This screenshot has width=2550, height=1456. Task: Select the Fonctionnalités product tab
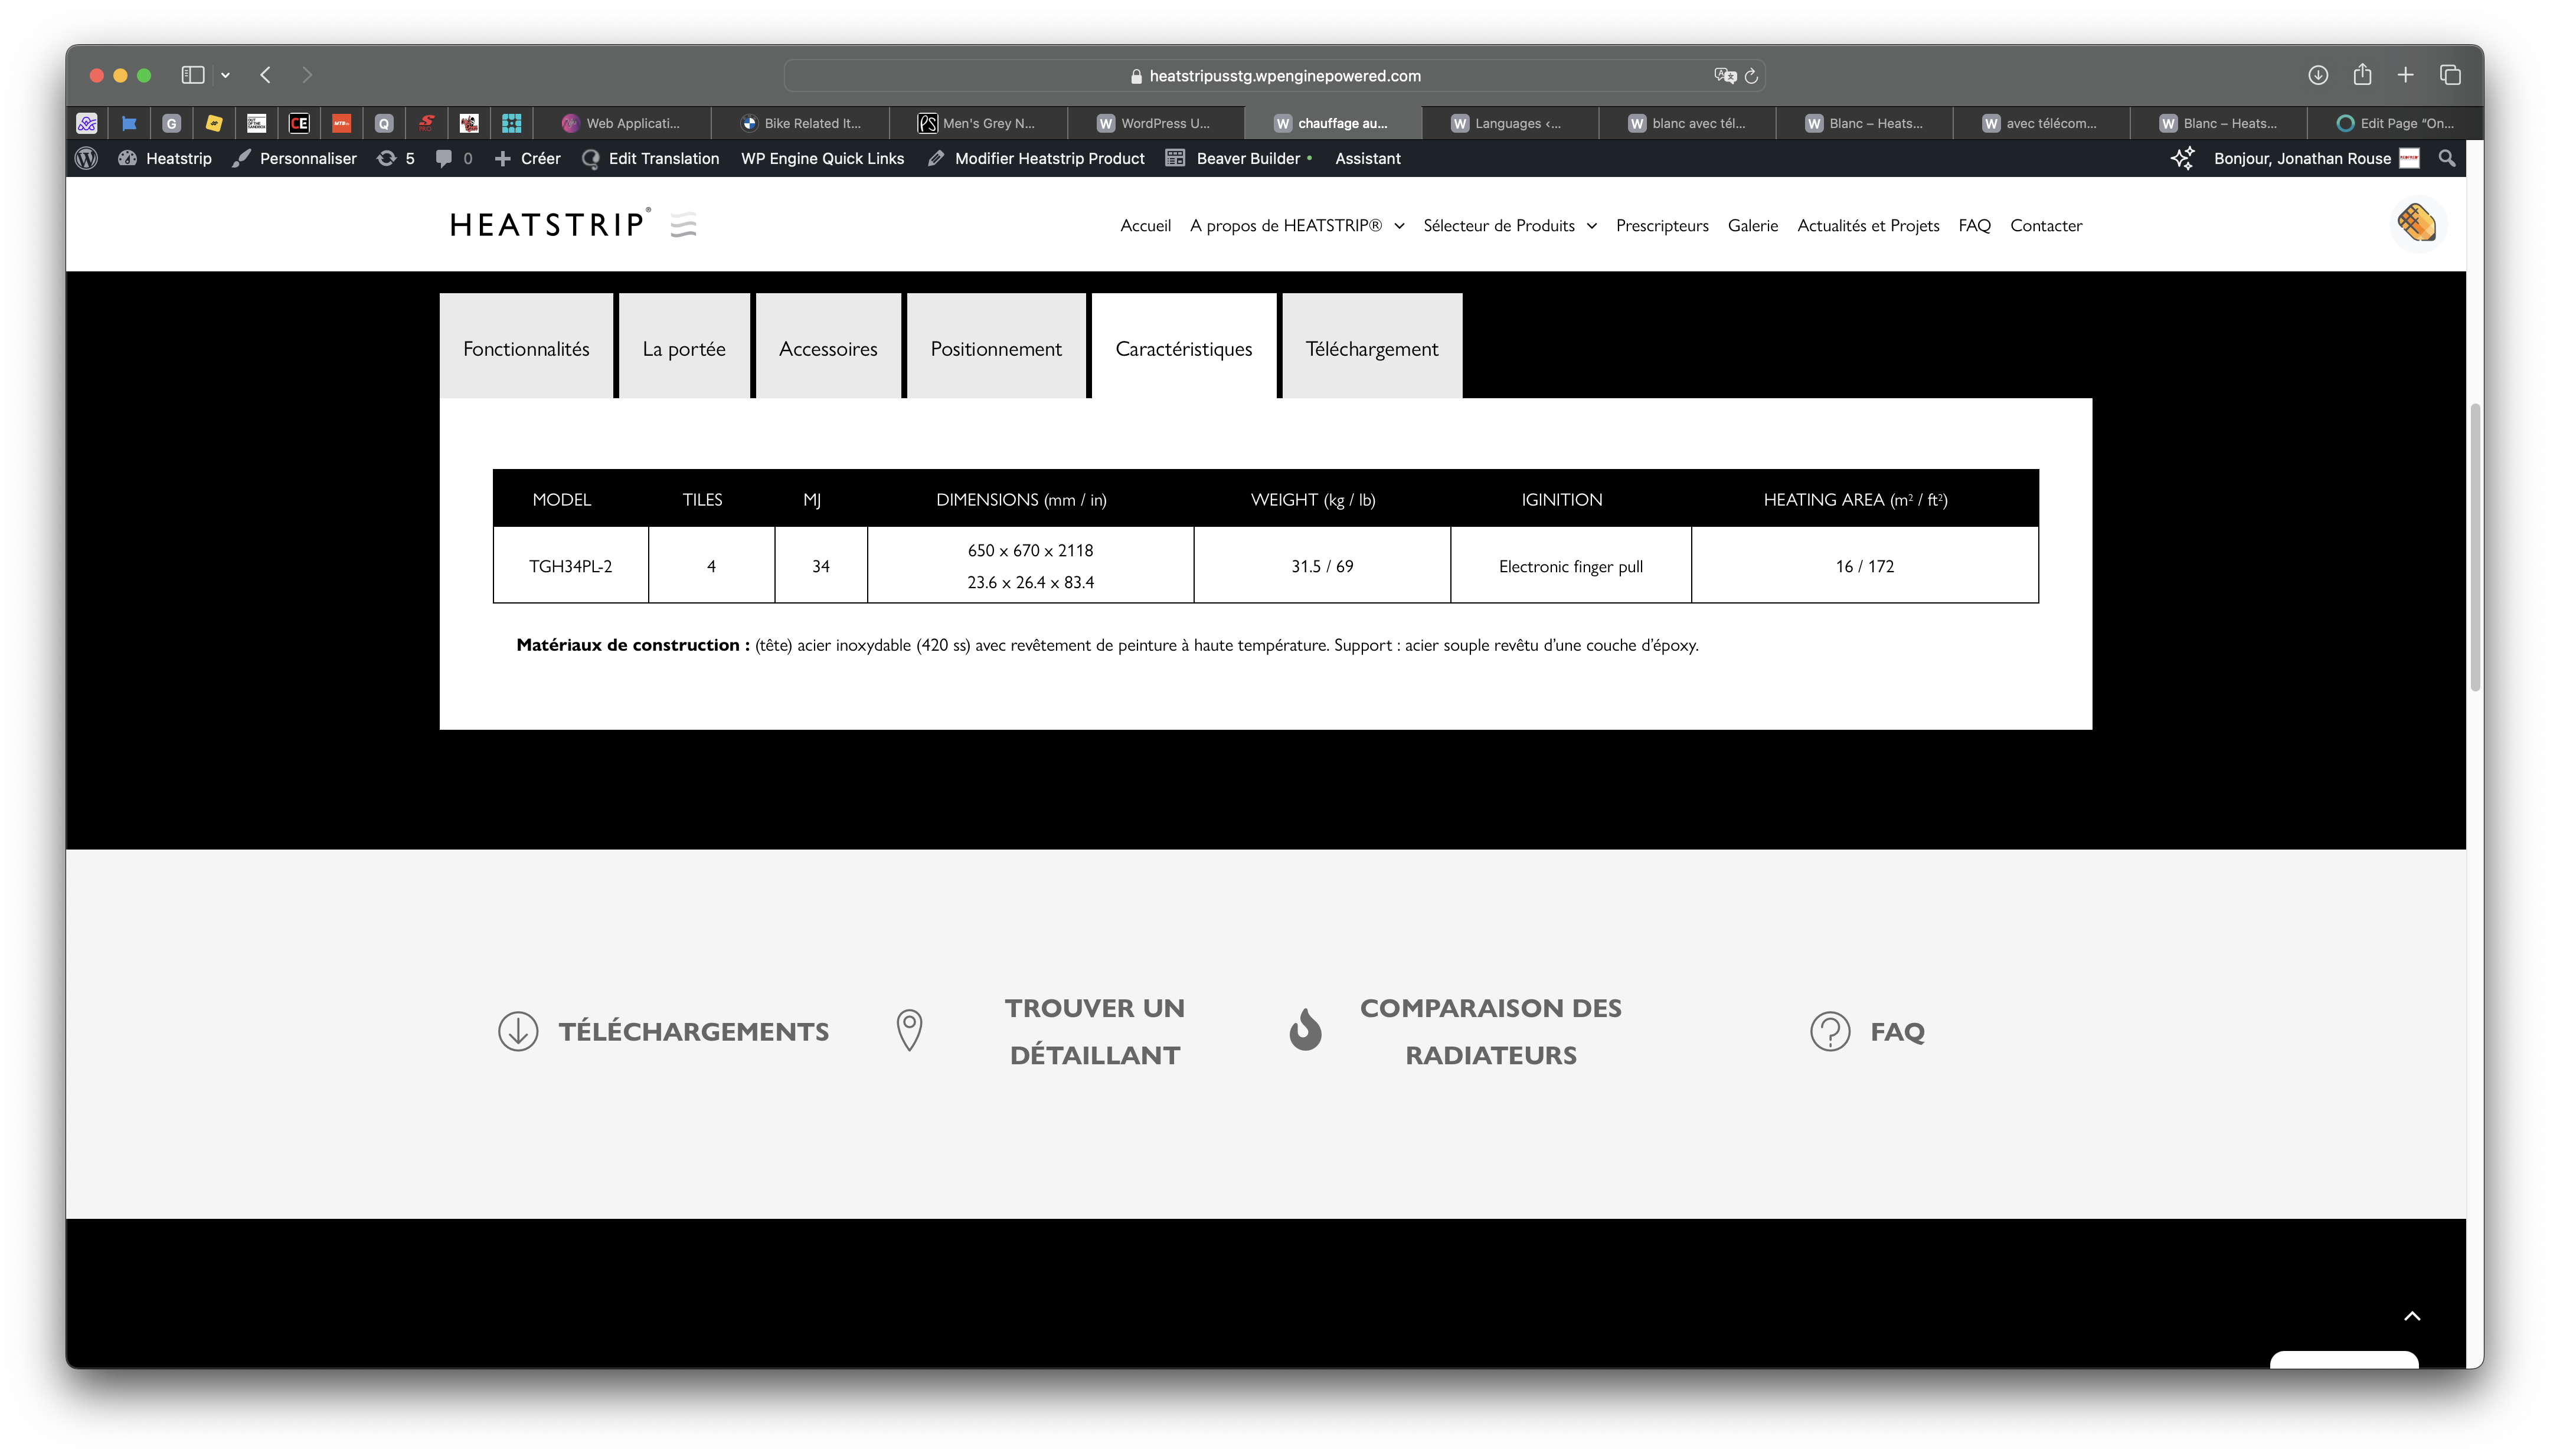(526, 347)
